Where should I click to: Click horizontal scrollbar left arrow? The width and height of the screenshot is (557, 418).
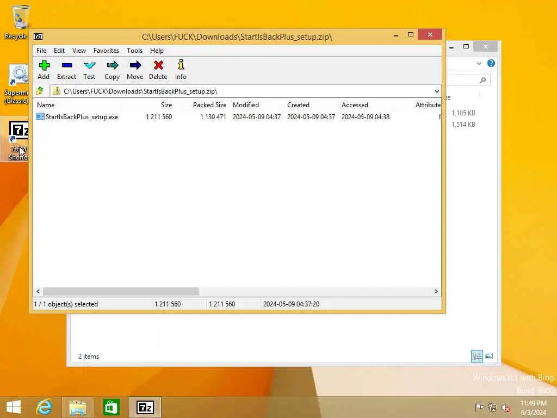pos(39,292)
